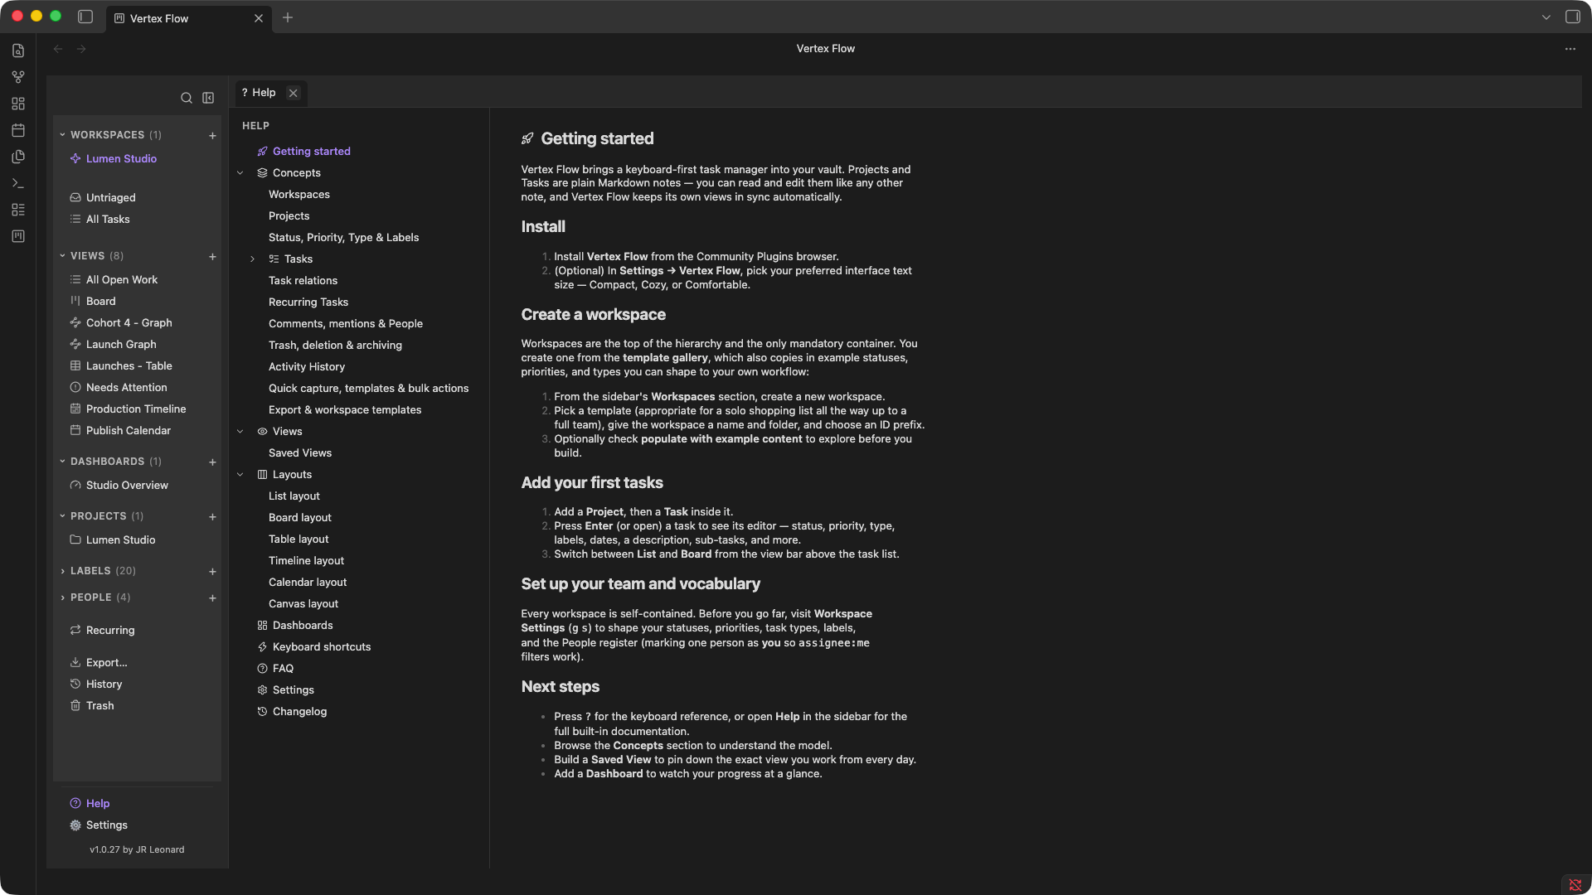Screen dimensions: 1592x895
Task: Open the tab list dropdown chevron
Action: (1546, 17)
